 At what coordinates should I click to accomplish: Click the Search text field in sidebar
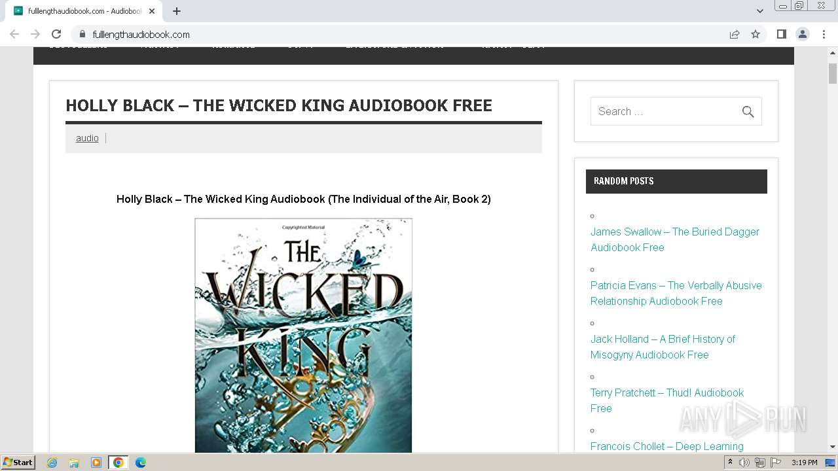pyautogui.click(x=666, y=111)
